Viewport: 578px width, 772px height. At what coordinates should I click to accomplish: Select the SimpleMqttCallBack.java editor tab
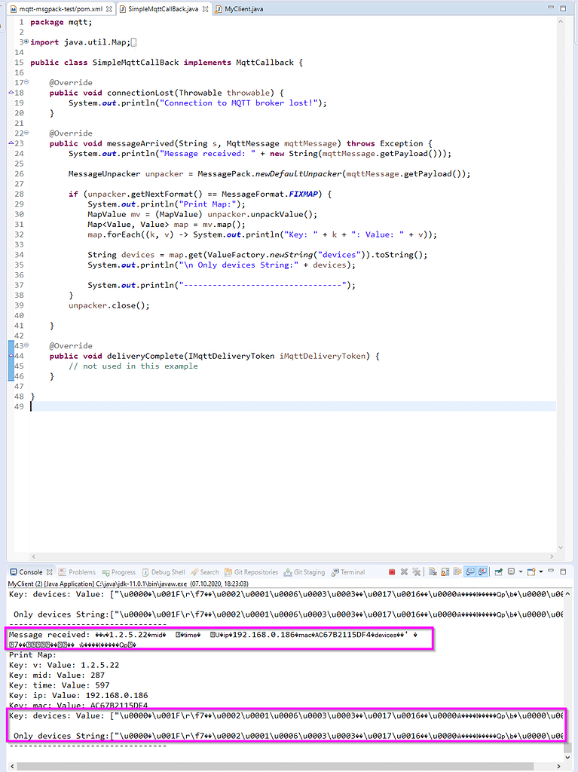pyautogui.click(x=163, y=9)
